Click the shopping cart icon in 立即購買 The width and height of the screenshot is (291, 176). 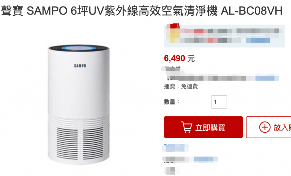186,127
